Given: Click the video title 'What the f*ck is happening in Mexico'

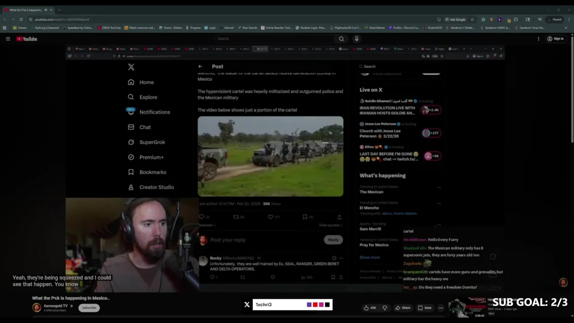Looking at the screenshot, I should [x=71, y=298].
